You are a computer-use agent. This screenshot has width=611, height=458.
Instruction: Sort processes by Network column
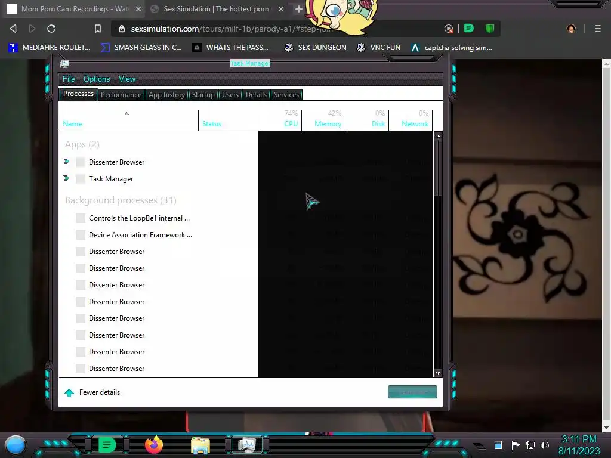click(411, 120)
